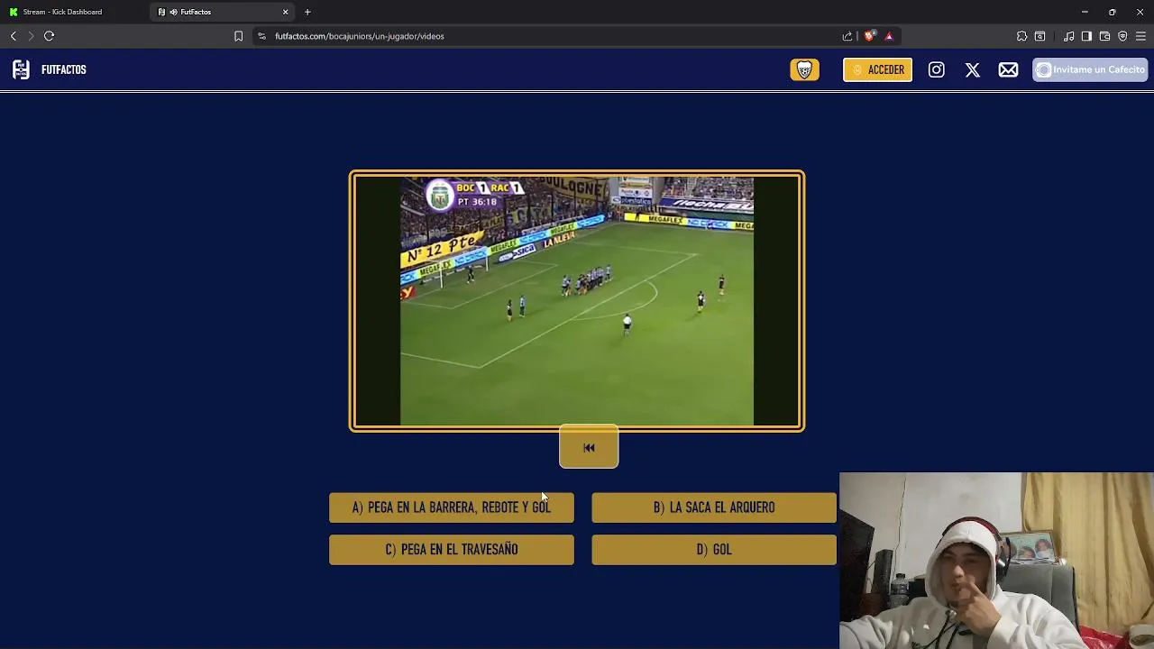The height and width of the screenshot is (649, 1154).
Task: Open the extensions puzzle icon
Action: (1021, 36)
